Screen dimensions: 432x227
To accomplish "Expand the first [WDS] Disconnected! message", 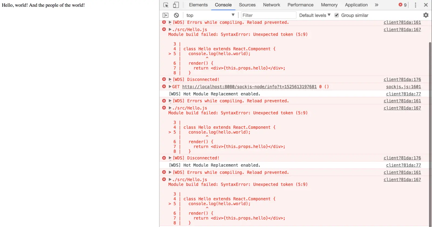I will pyautogui.click(x=170, y=79).
